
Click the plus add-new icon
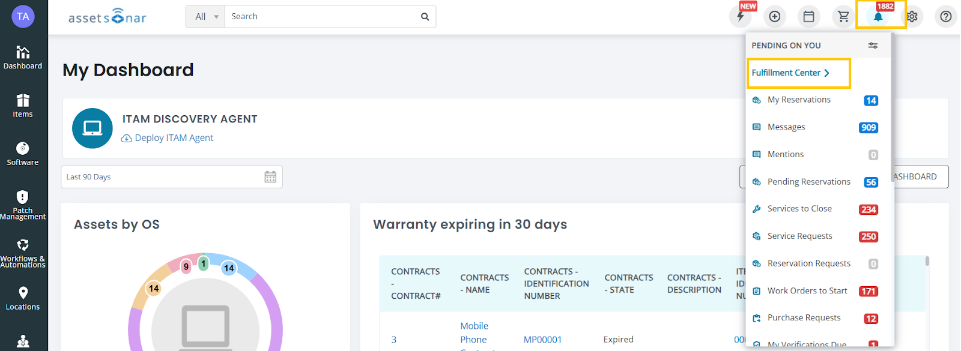775,17
